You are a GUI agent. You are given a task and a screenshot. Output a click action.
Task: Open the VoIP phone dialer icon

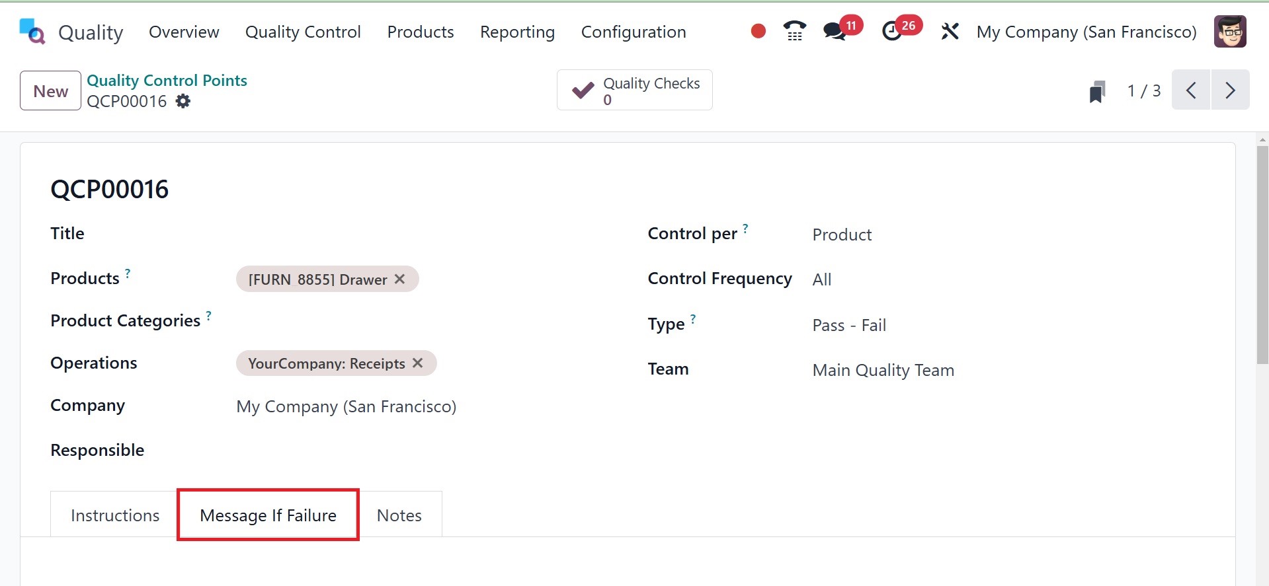(794, 31)
